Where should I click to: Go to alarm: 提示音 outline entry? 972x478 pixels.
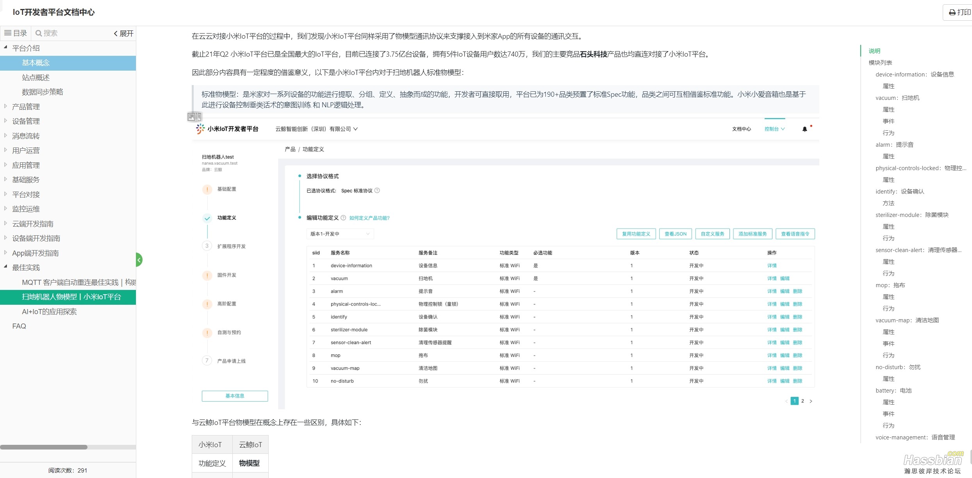(x=894, y=144)
